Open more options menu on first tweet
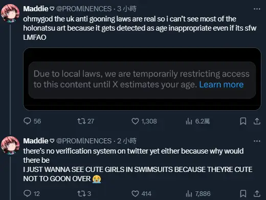This screenshot has width=266, height=200. [x=257, y=9]
